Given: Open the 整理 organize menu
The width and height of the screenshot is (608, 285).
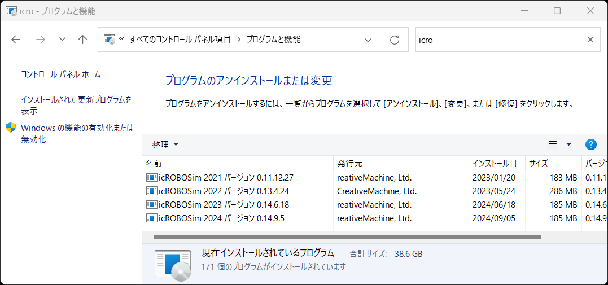Looking at the screenshot, I should click(x=165, y=145).
